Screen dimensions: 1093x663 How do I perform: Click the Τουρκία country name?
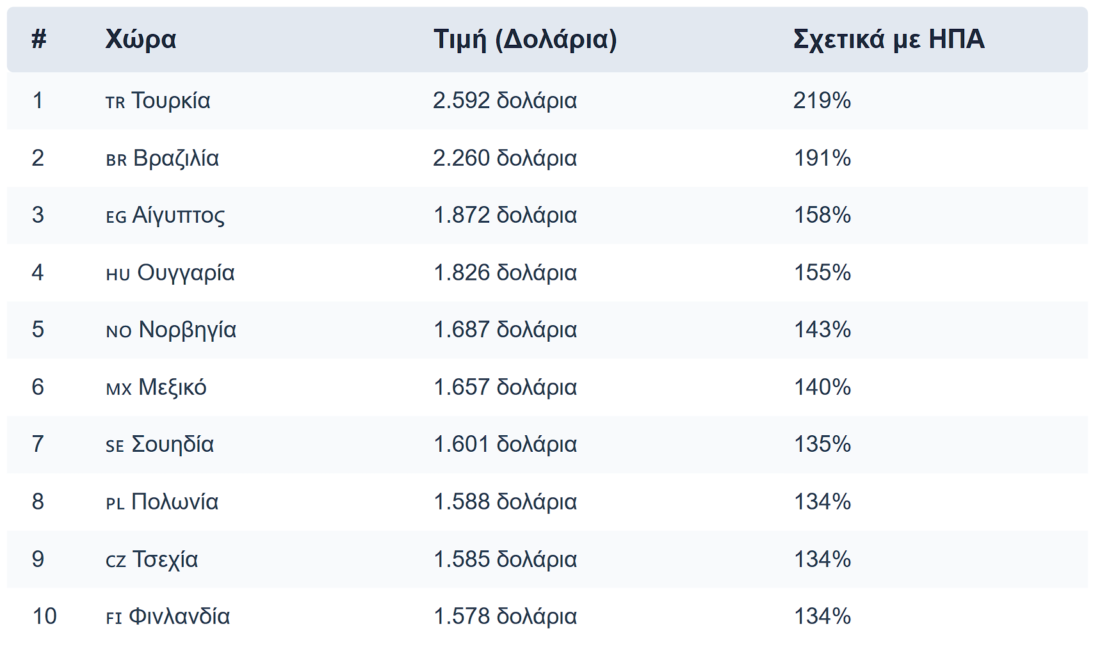(x=171, y=100)
